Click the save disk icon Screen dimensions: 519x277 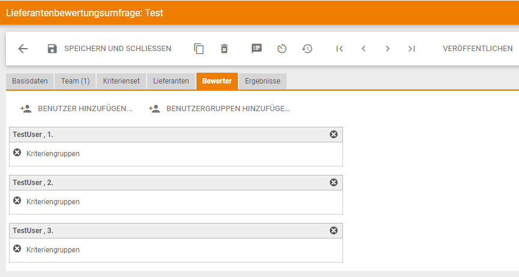pos(52,49)
